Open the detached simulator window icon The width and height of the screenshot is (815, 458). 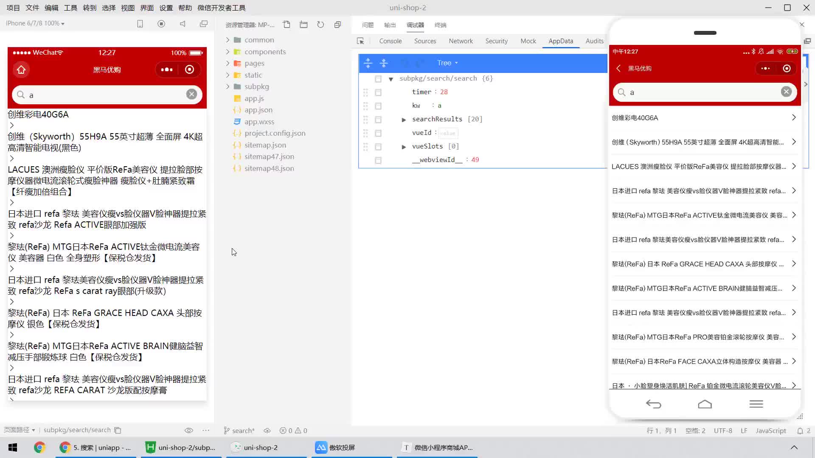point(204,24)
